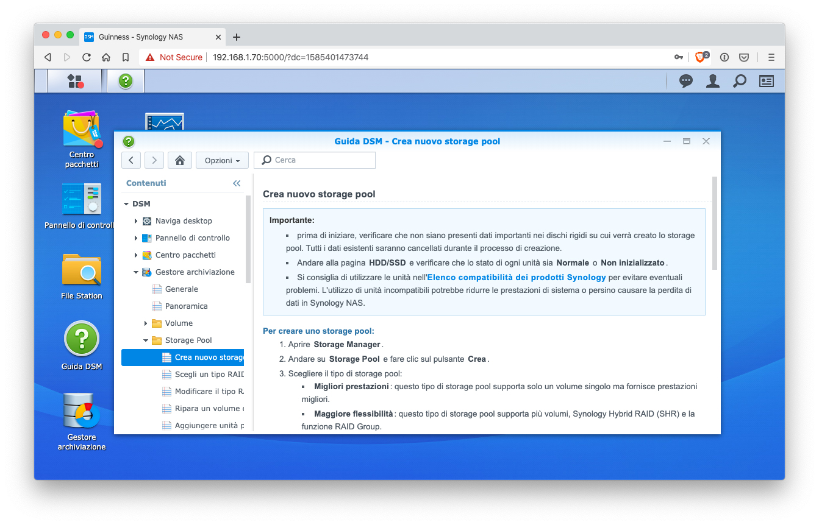
Task: Expand Pannello di controllo in the tree
Action: [x=136, y=238]
